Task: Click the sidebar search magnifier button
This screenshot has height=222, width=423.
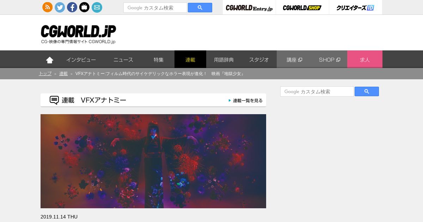Action: click(x=367, y=91)
